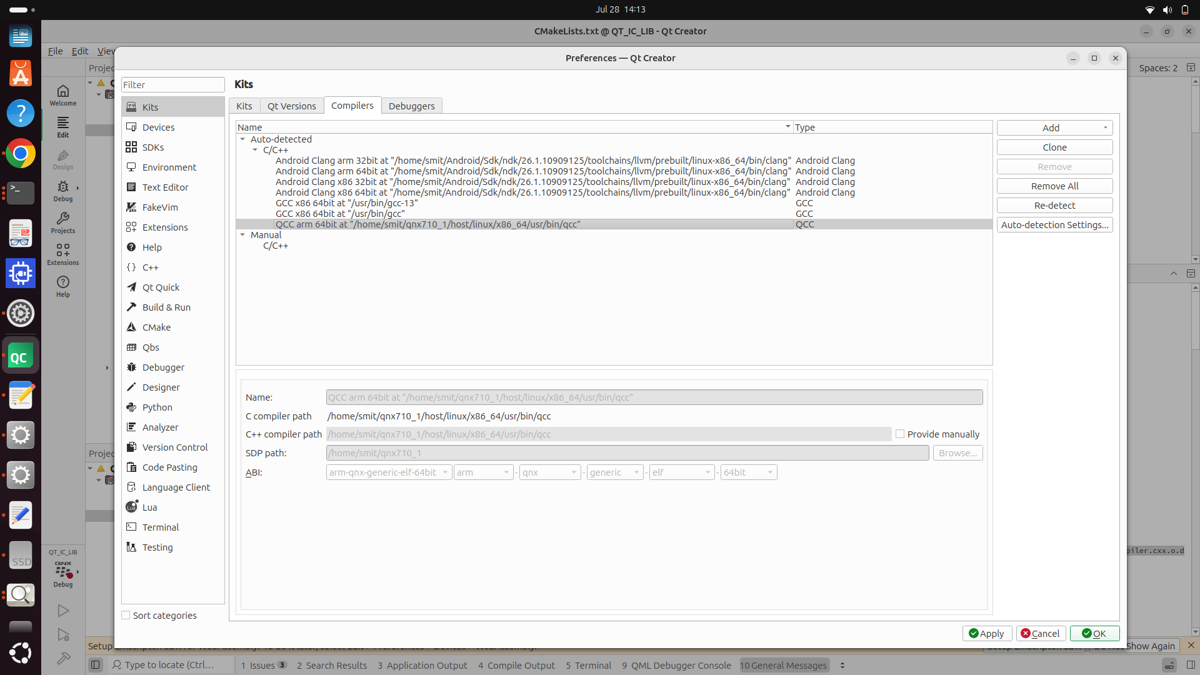
Task: Apply the preference changes
Action: pyautogui.click(x=987, y=633)
